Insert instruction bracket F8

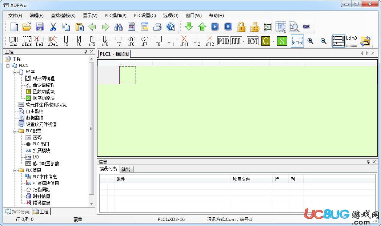(x=158, y=41)
